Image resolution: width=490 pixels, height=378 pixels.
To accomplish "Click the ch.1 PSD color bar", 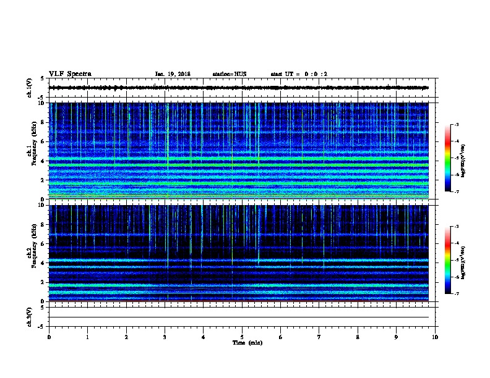I will pyautogui.click(x=448, y=158).
